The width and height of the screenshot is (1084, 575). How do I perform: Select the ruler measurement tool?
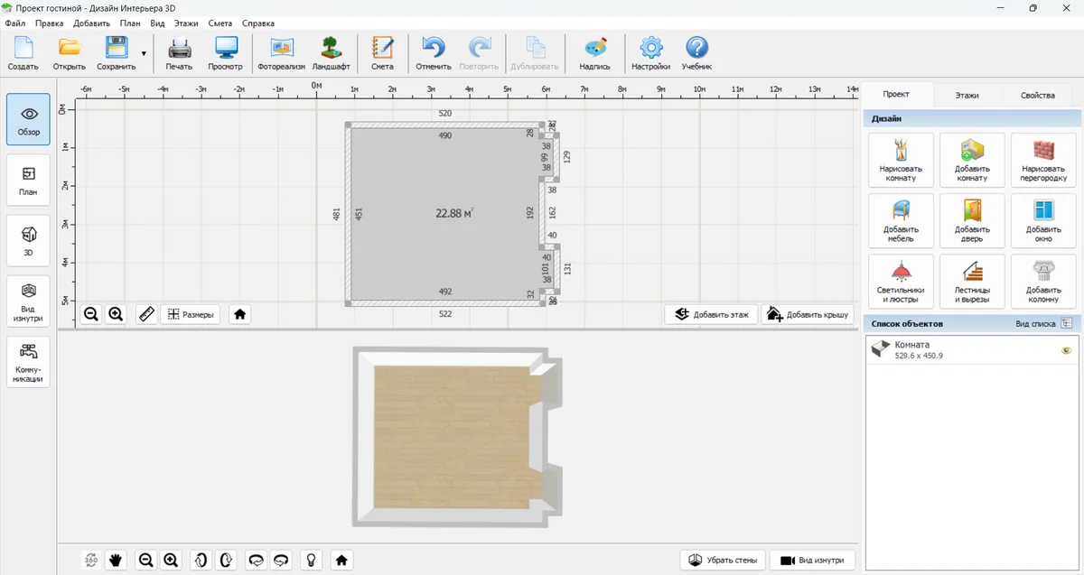[x=146, y=314]
